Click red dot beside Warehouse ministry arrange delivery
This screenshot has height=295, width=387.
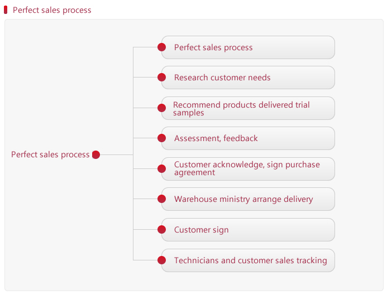pos(161,199)
